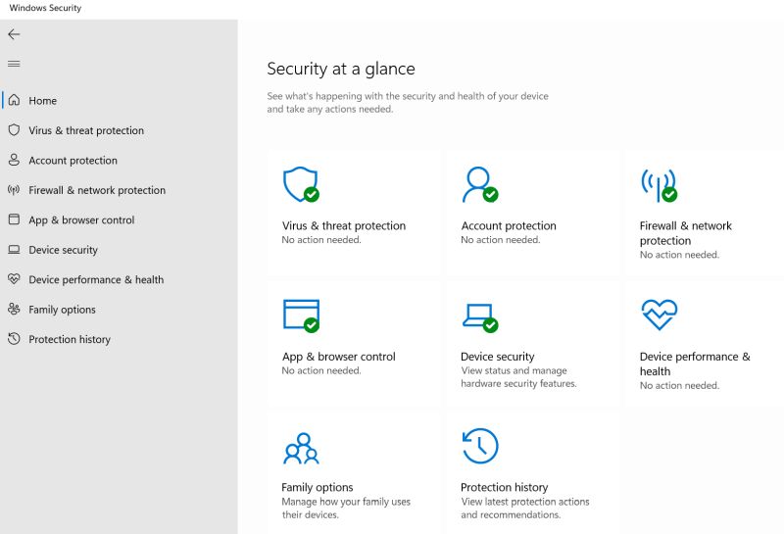
Task: Click the Family options people icon in sidebar
Action: 14,309
